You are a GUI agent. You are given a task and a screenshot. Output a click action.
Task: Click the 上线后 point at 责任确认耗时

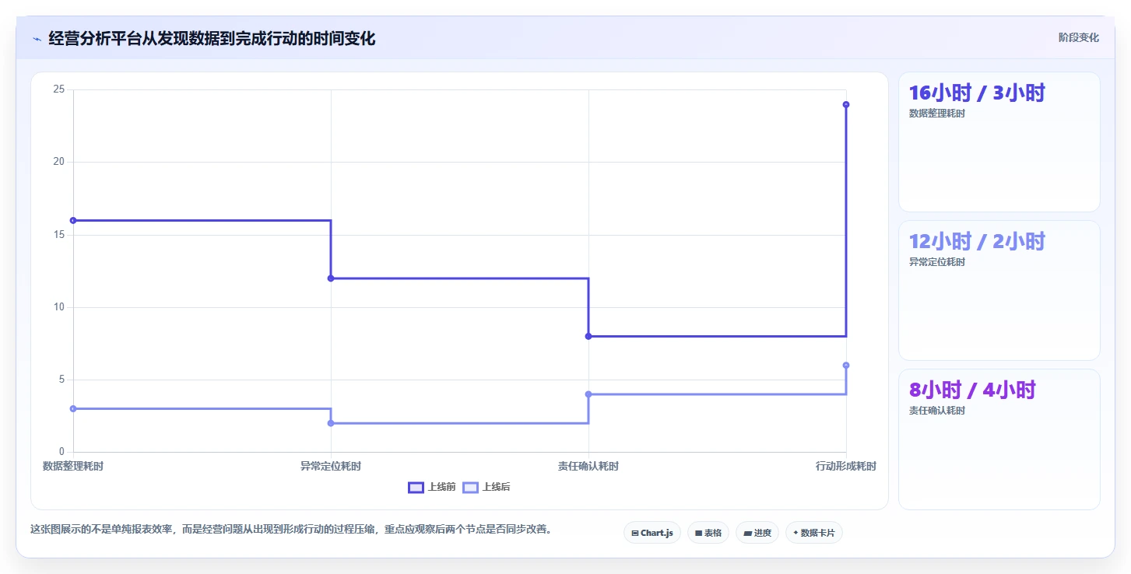pyautogui.click(x=588, y=394)
